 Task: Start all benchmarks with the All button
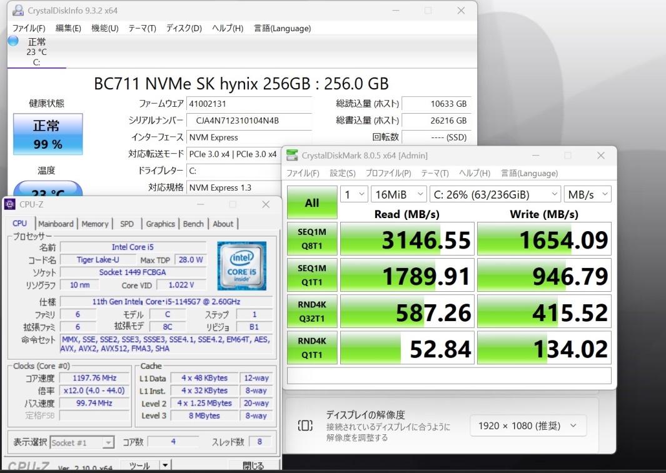click(x=311, y=202)
